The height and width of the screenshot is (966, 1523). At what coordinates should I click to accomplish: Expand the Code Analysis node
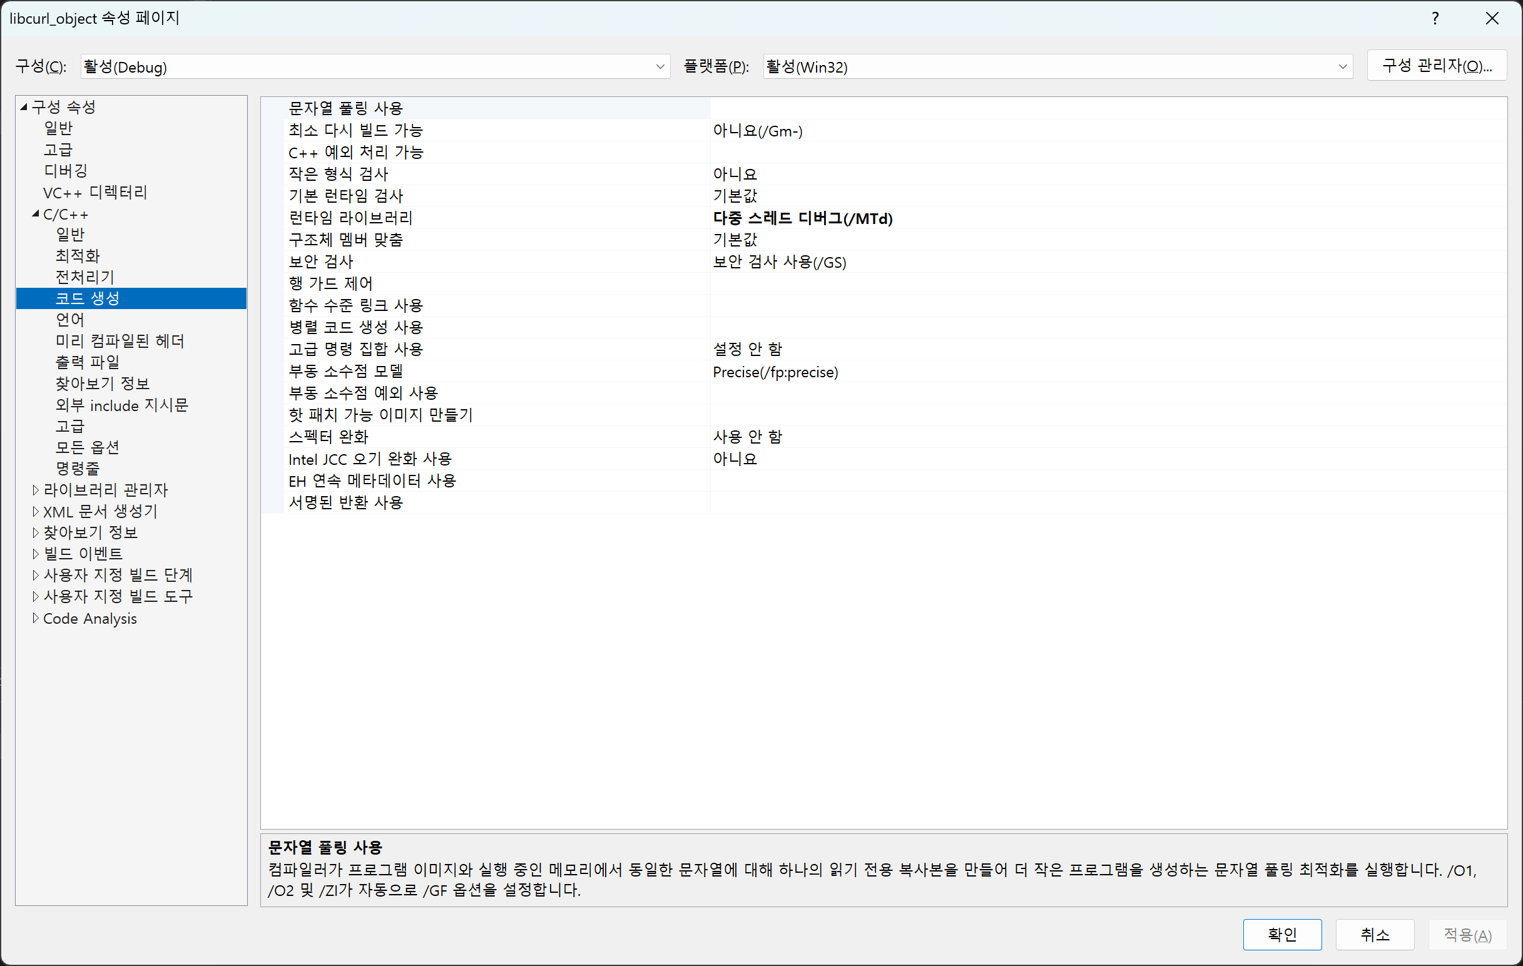(x=36, y=618)
